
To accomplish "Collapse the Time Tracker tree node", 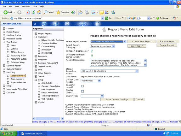I will pyautogui.click(x=4, y=42).
